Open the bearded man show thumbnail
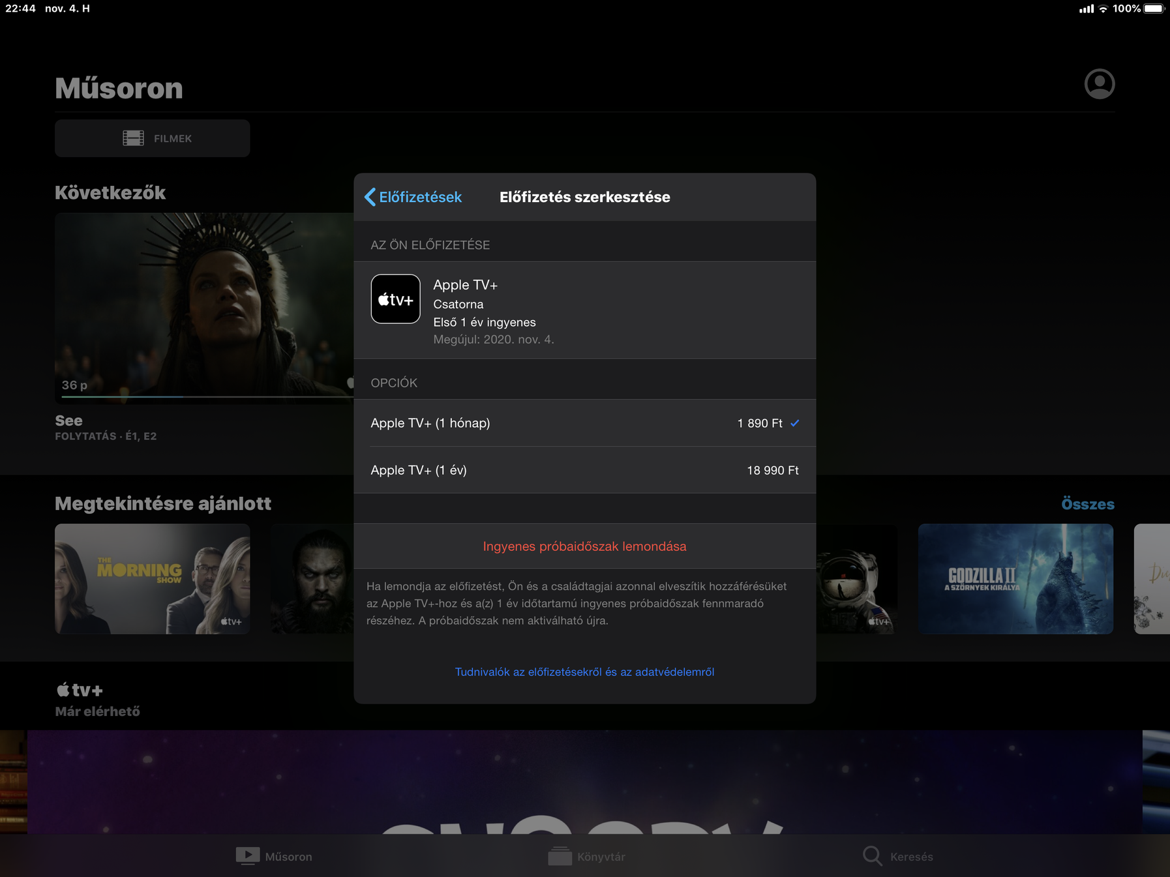1170x877 pixels. [312, 579]
